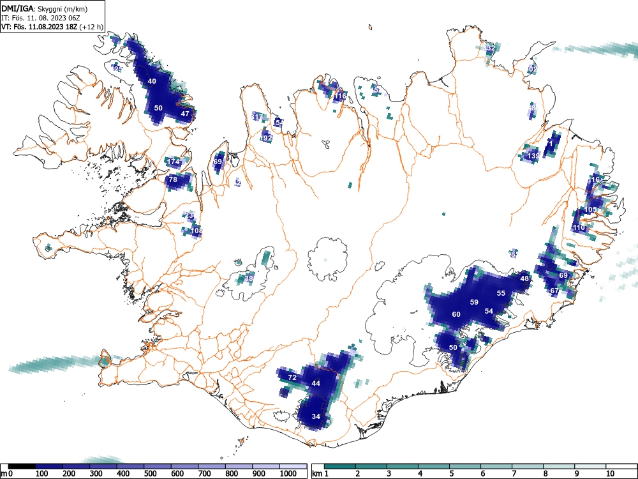The height and width of the screenshot is (479, 638).
Task: Click the visibility value 110
Action: point(579,227)
